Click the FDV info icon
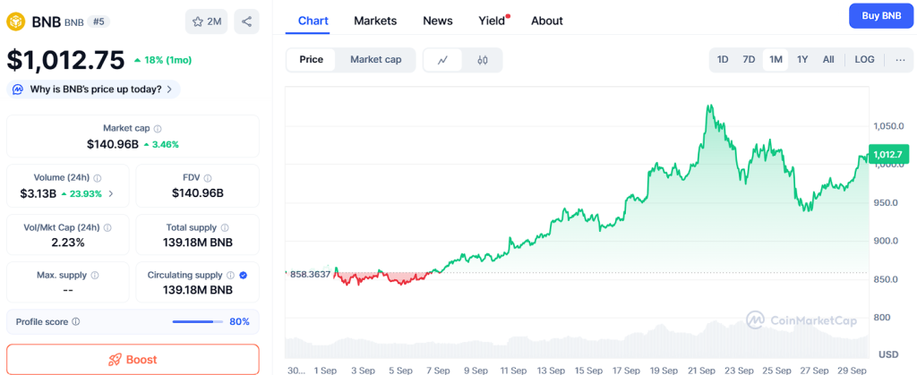This screenshot has width=917, height=375. tap(208, 177)
